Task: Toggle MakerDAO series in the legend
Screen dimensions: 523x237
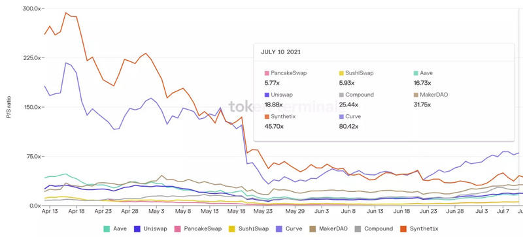Action: [328, 229]
